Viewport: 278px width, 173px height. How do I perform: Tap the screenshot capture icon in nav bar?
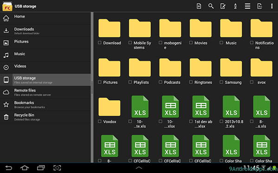pos(57,167)
